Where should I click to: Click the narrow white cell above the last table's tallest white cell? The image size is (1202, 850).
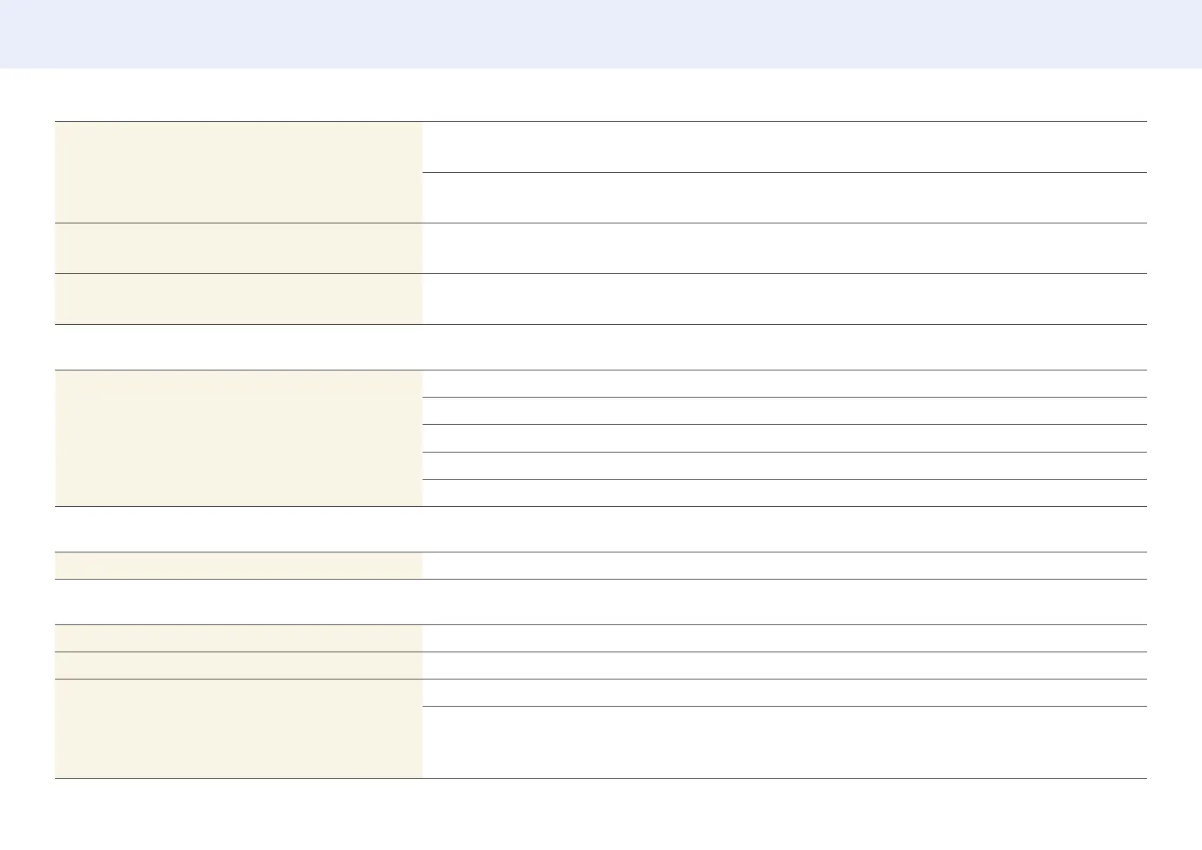[x=784, y=692]
